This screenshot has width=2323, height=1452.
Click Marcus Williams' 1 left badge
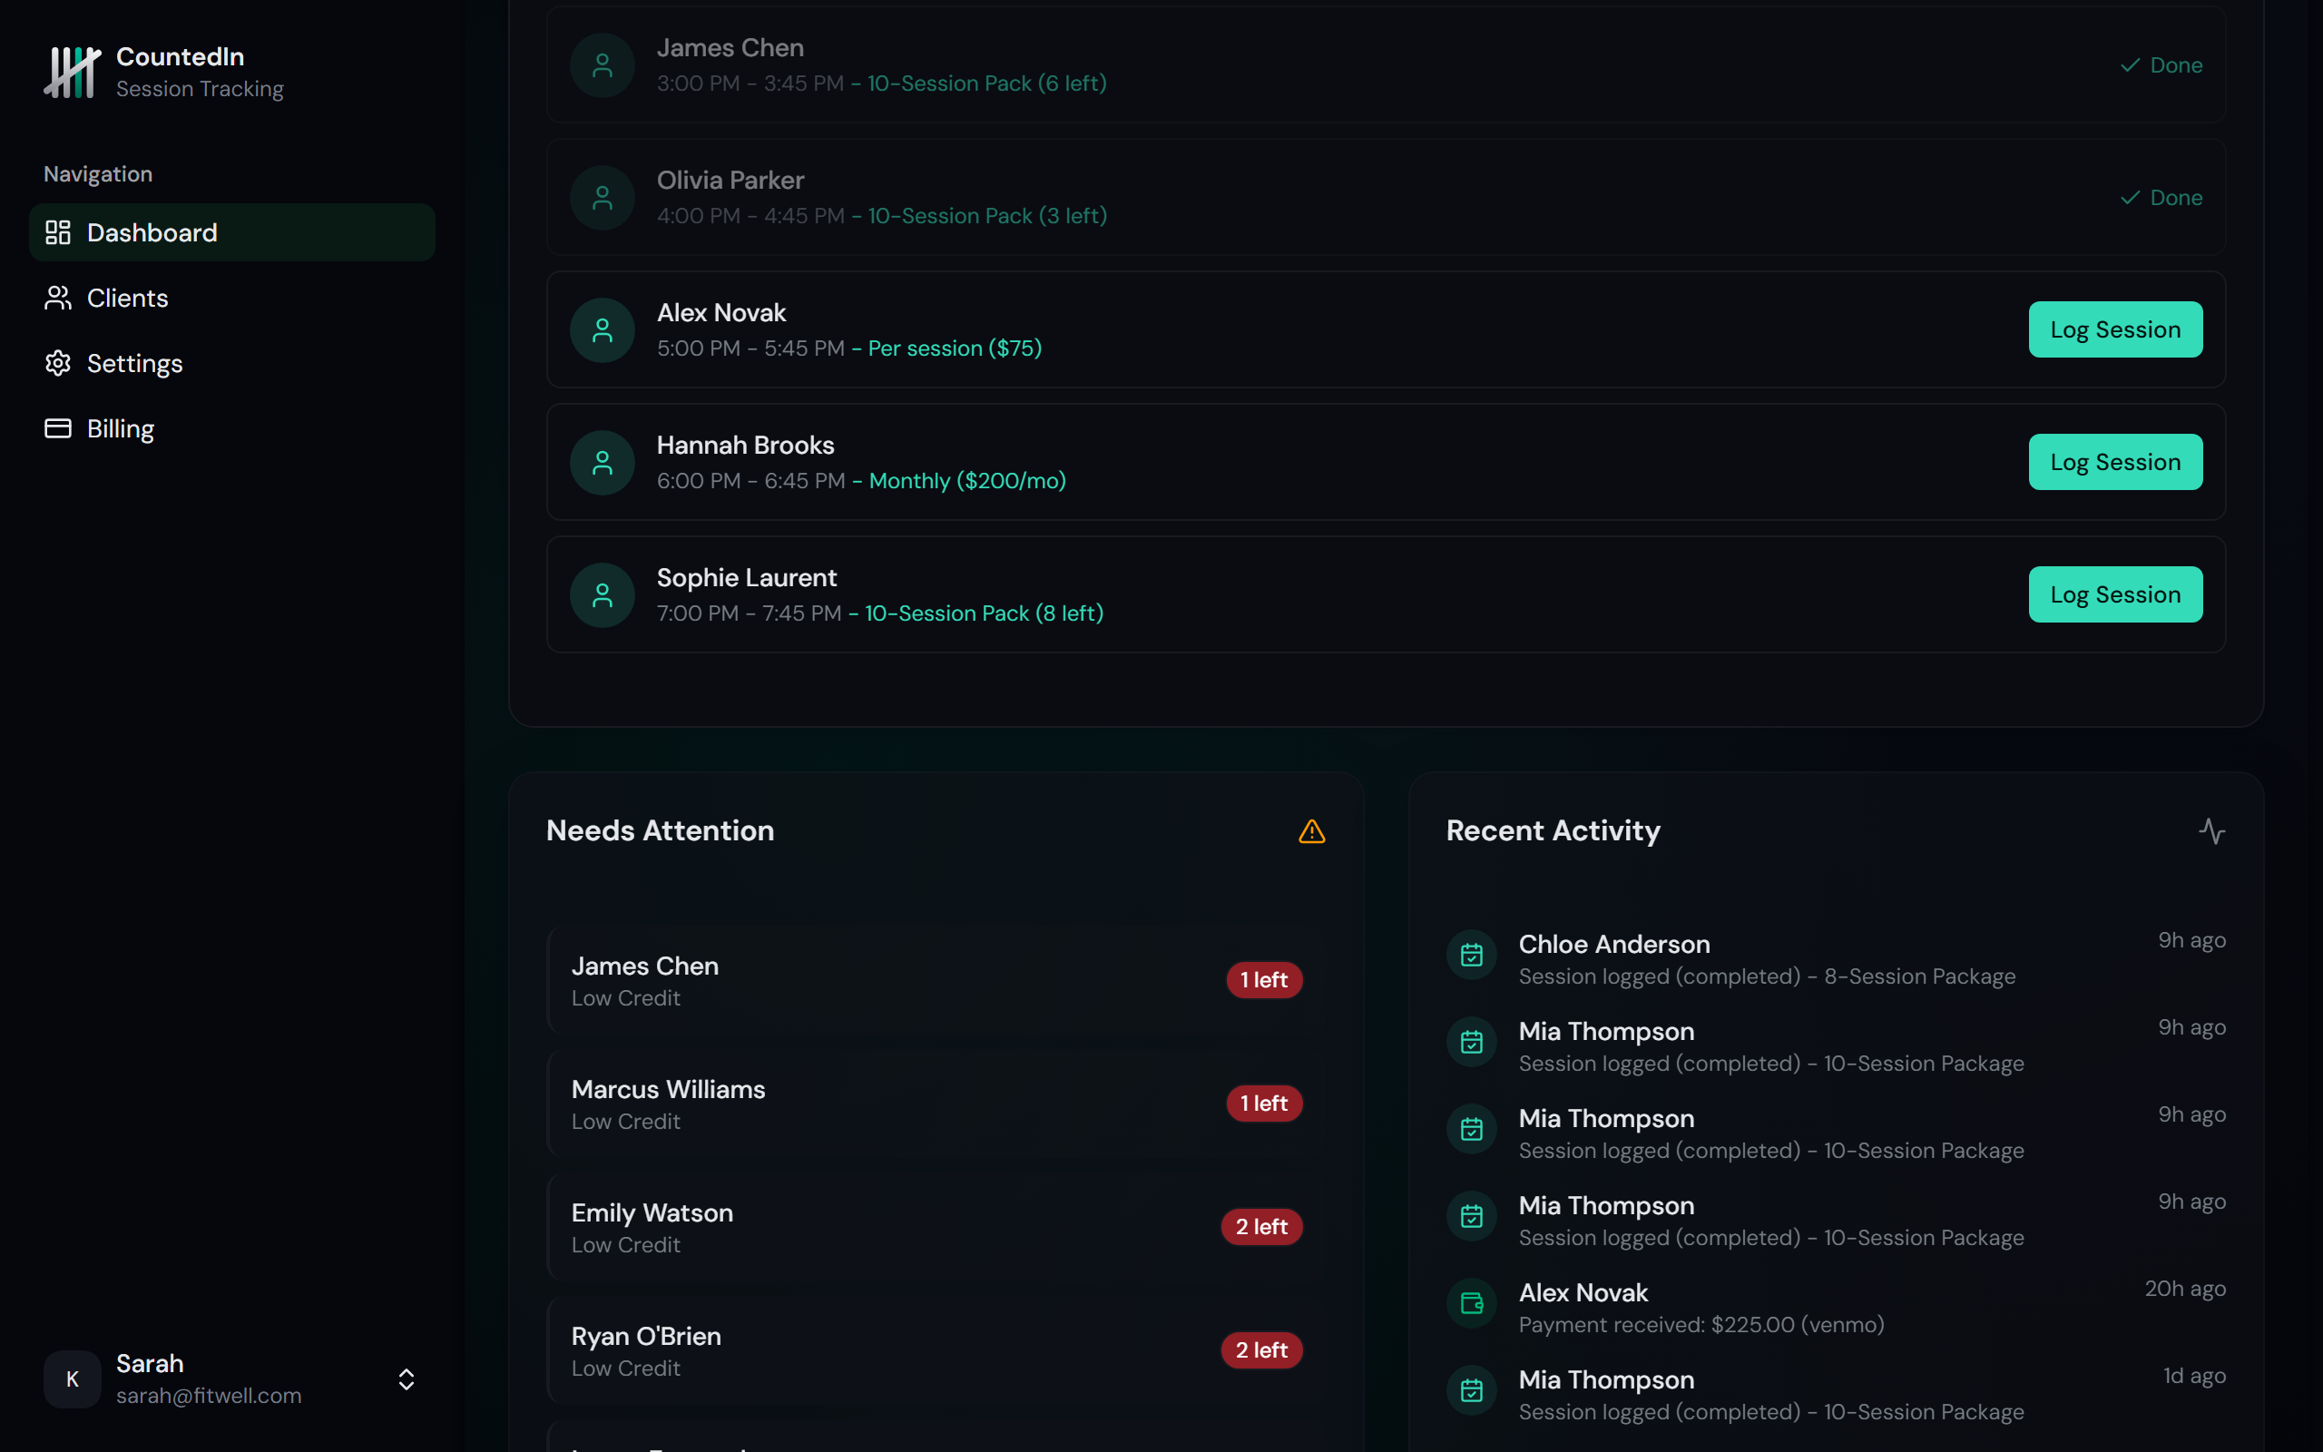(x=1264, y=1104)
